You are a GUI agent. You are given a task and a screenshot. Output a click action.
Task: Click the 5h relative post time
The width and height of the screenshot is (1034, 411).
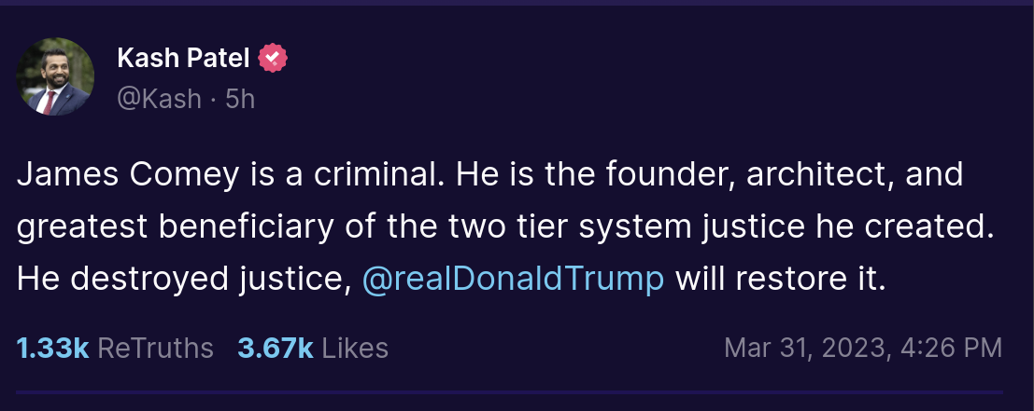coord(240,98)
